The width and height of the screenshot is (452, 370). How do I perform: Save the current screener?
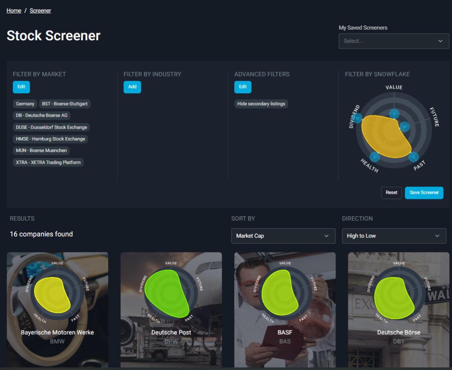tap(424, 193)
